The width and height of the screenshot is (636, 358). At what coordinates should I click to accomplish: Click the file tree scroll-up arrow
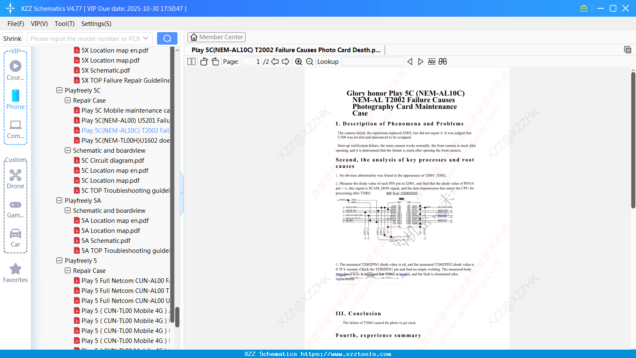[x=177, y=50]
